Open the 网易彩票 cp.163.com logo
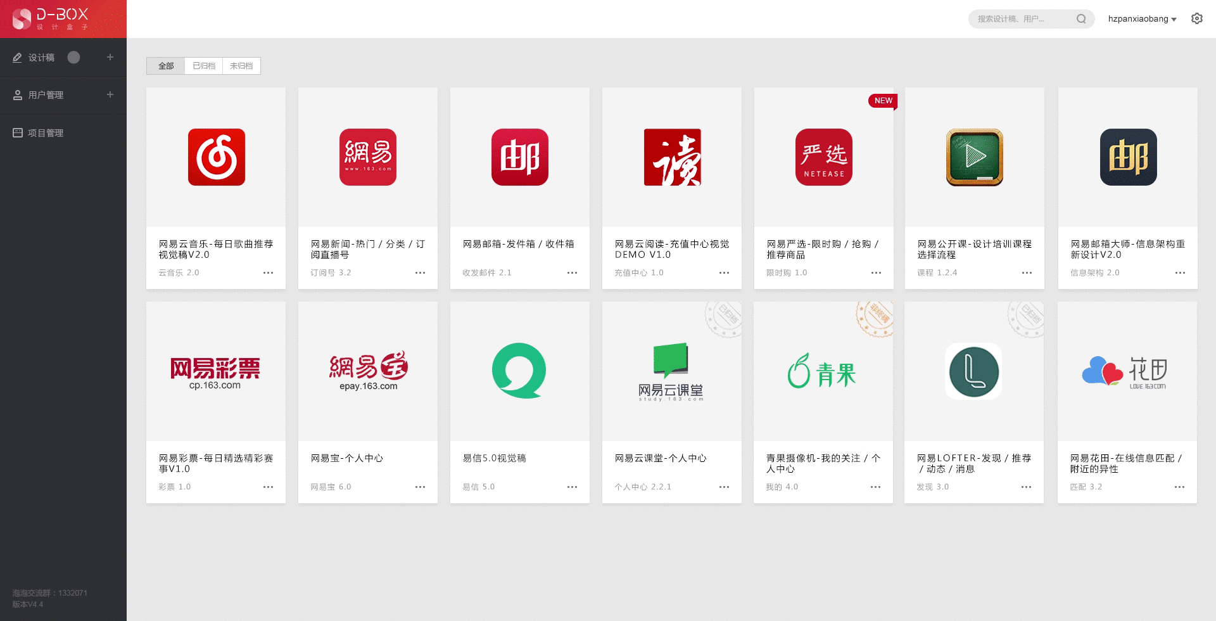 [x=215, y=374]
